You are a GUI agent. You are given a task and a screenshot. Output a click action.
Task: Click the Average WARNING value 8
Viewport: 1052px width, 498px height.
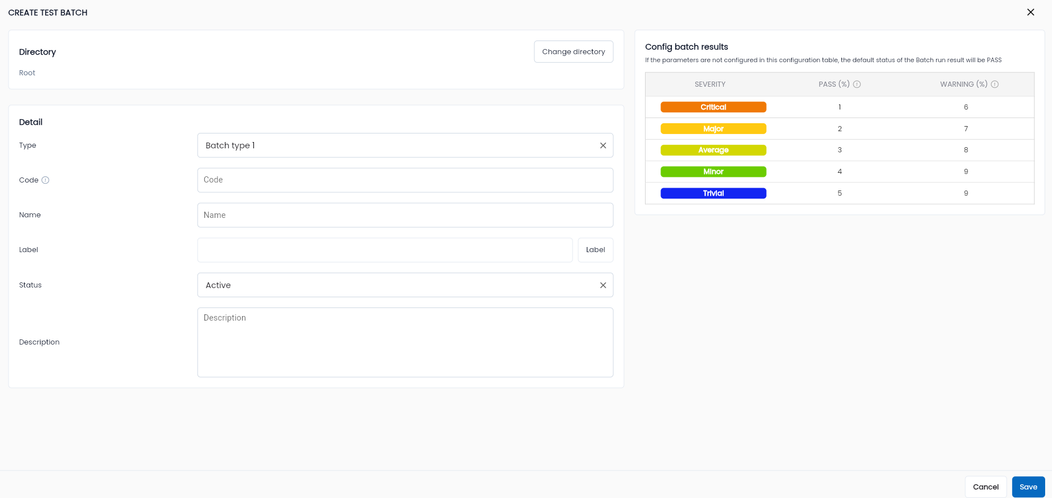[966, 150]
